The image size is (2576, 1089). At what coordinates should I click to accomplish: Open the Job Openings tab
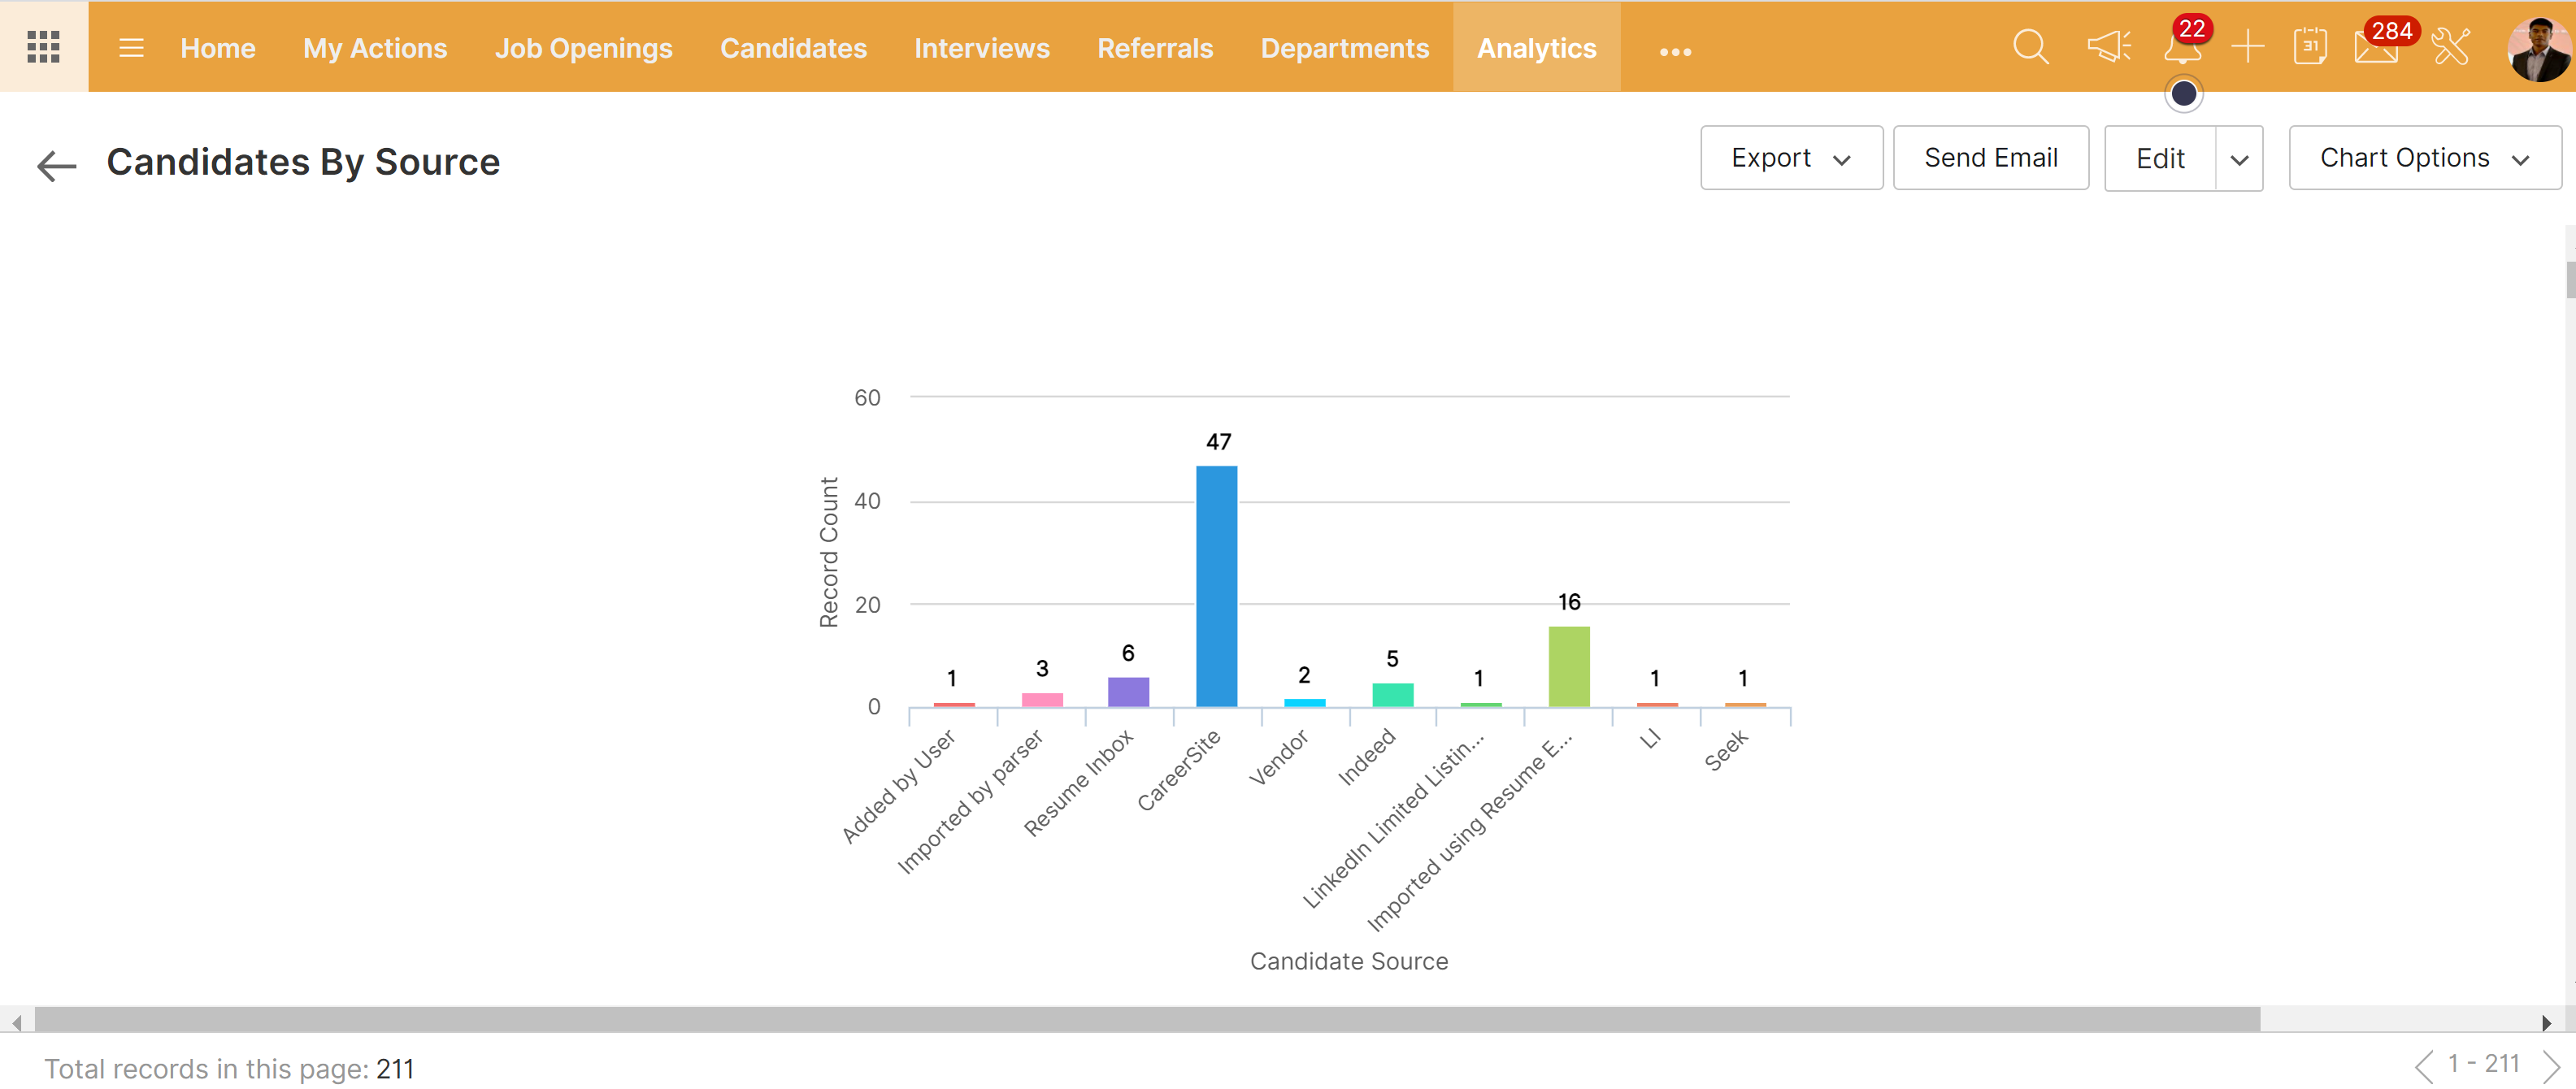point(583,48)
